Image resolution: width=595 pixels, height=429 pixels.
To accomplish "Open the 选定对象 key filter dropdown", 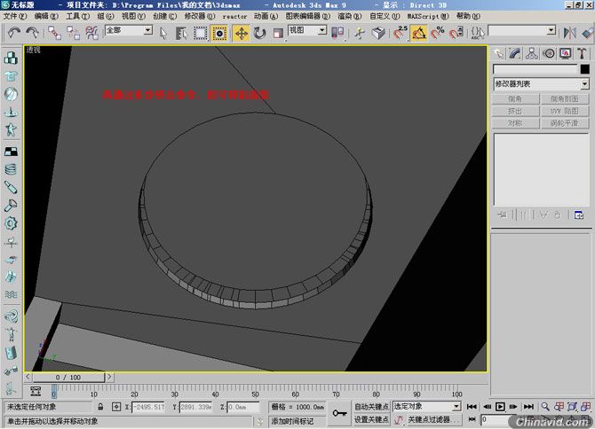I will coord(456,407).
